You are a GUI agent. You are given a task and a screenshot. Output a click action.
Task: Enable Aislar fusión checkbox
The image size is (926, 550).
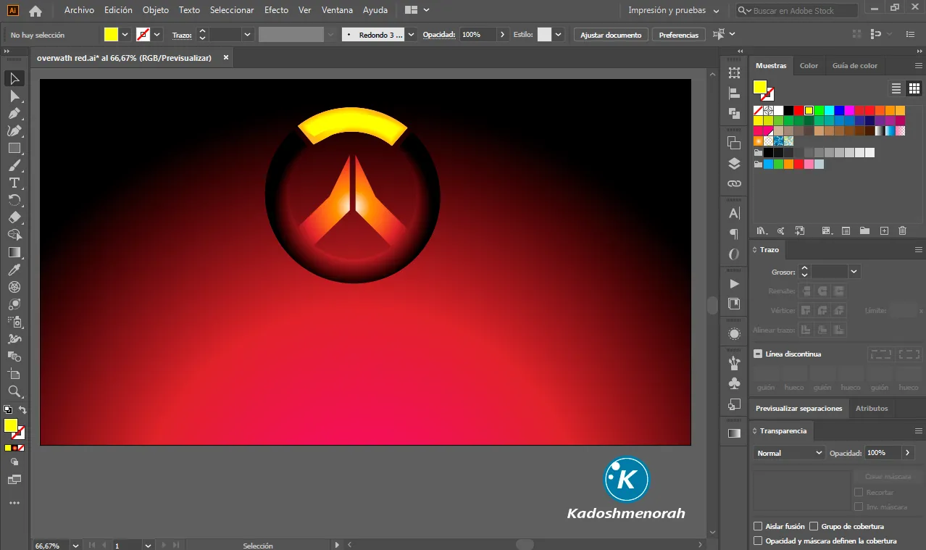(758, 526)
